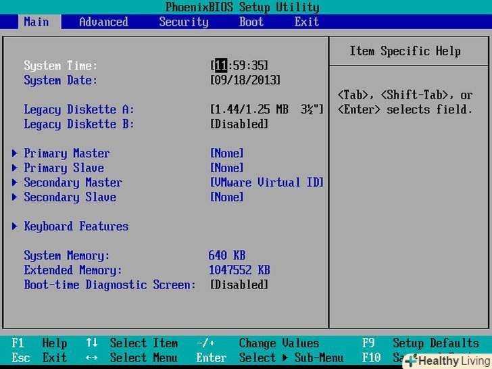
Task: Click the Tab, Shift-Tab help text
Action: (x=405, y=102)
